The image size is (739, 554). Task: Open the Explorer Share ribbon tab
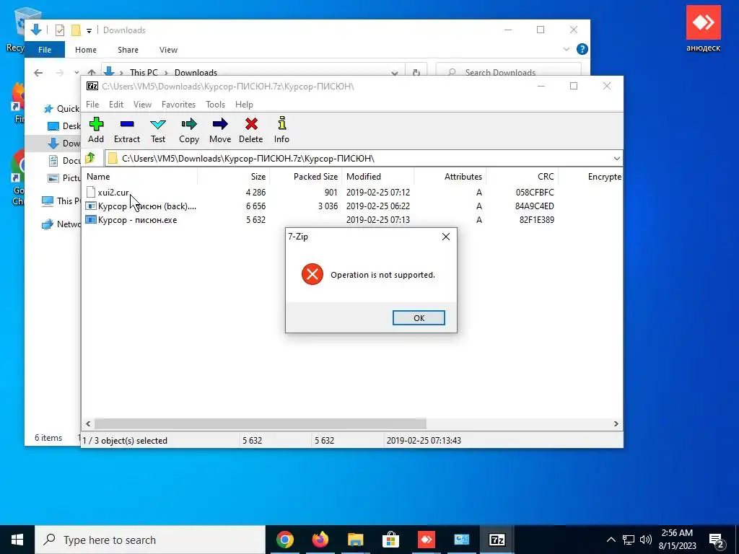128,50
